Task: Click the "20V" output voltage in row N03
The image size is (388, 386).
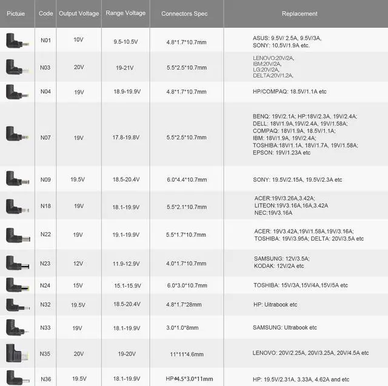Action: click(79, 67)
